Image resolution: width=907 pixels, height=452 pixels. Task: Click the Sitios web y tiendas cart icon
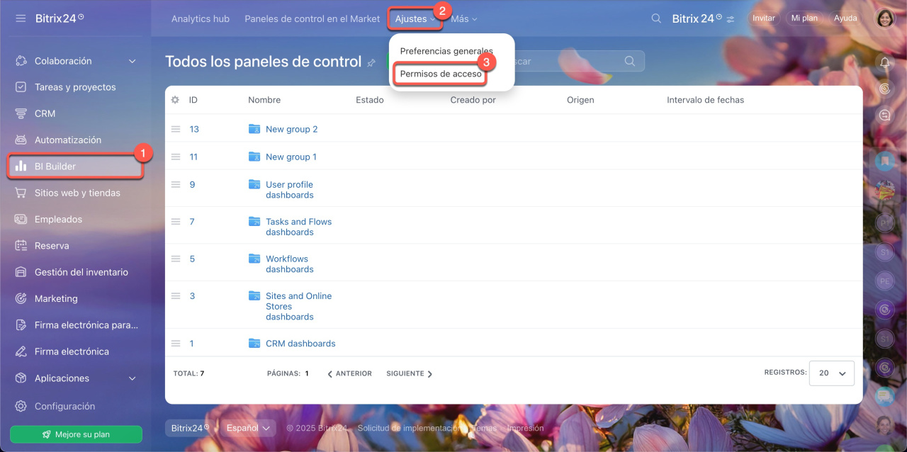pyautogui.click(x=21, y=193)
